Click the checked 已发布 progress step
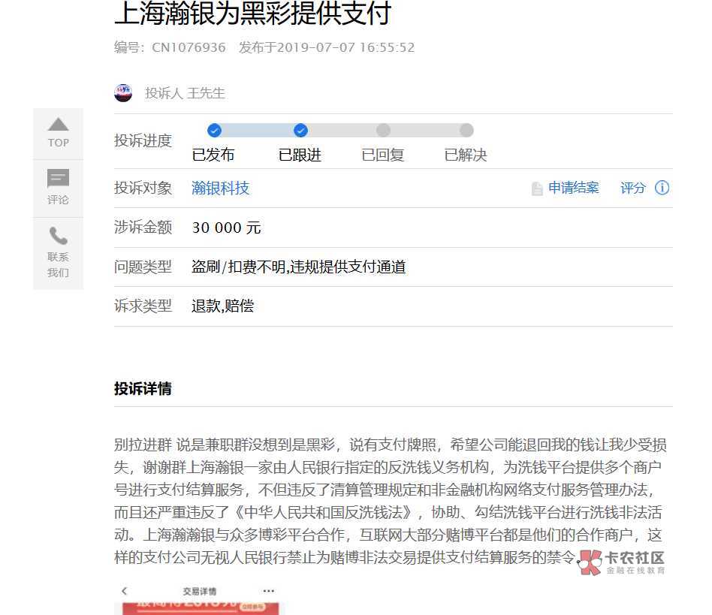 click(214, 131)
